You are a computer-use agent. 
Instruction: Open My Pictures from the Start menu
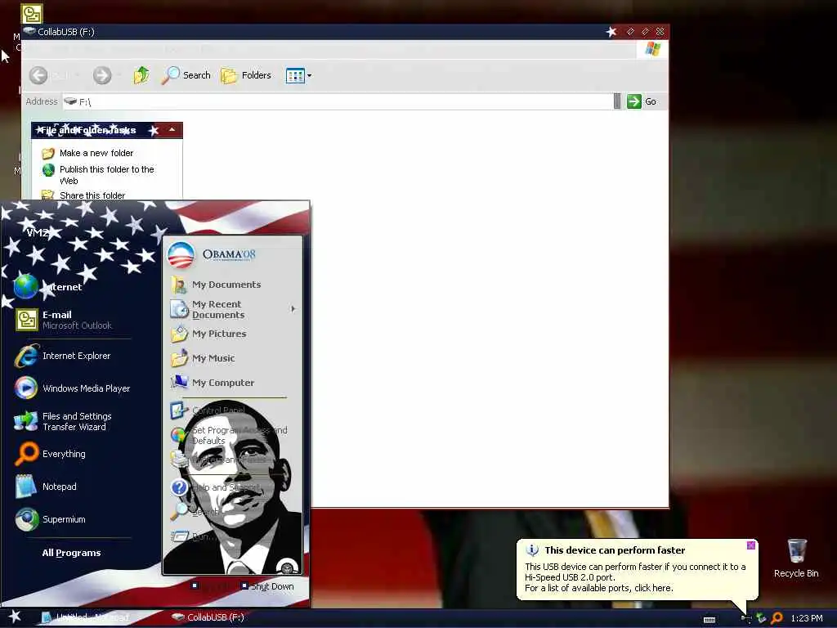pyautogui.click(x=208, y=334)
